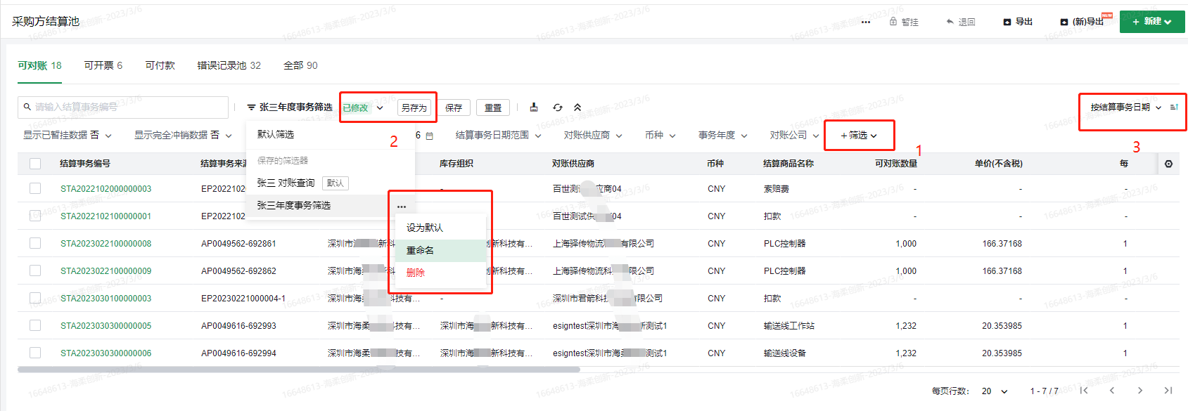Click the horizontal table scrollbar
This screenshot has height=411, width=1188.
coord(298,369)
